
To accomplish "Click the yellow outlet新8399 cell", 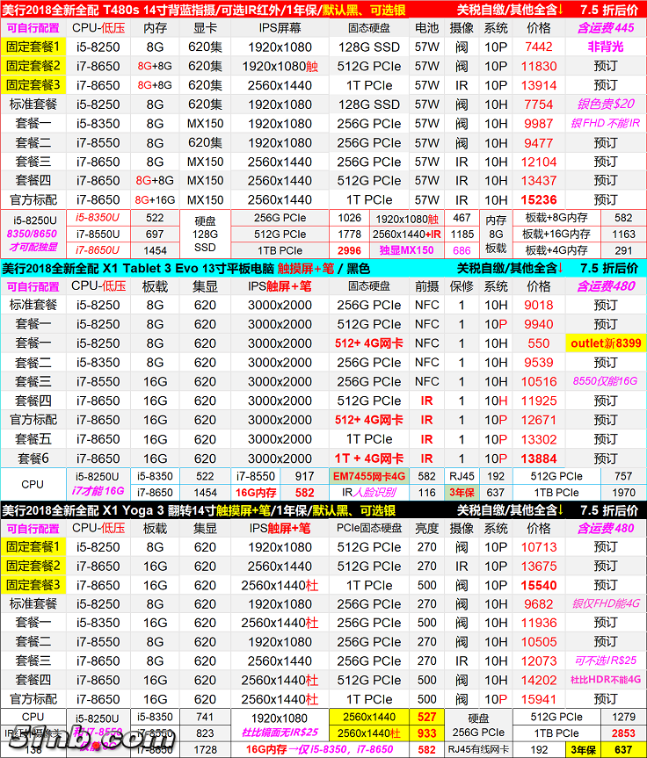I will tap(605, 343).
